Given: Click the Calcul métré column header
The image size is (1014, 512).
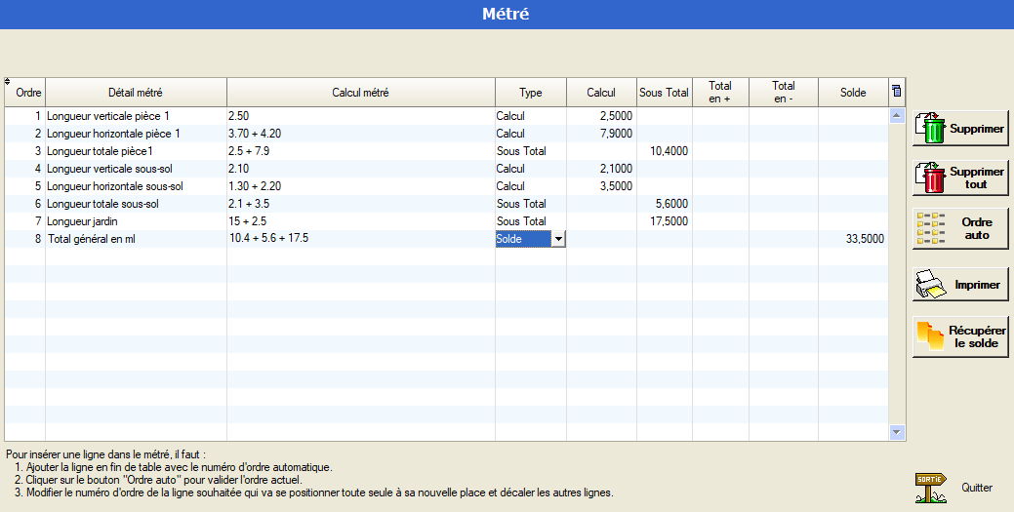Looking at the screenshot, I should coord(360,93).
